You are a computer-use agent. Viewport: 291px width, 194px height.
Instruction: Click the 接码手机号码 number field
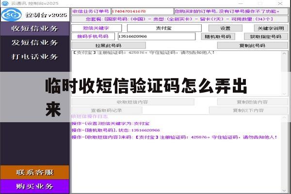[x=157, y=36]
